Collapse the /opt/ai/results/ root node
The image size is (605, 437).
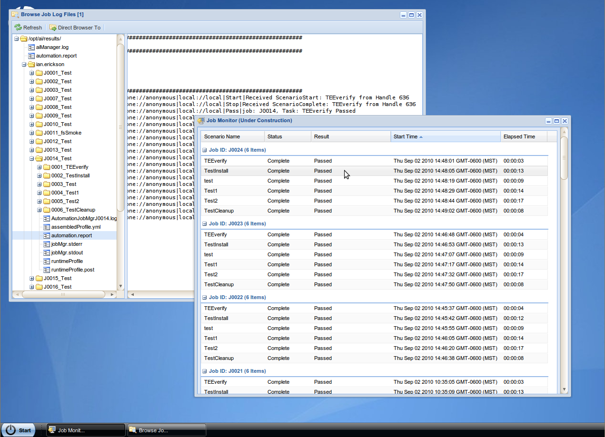[17, 39]
